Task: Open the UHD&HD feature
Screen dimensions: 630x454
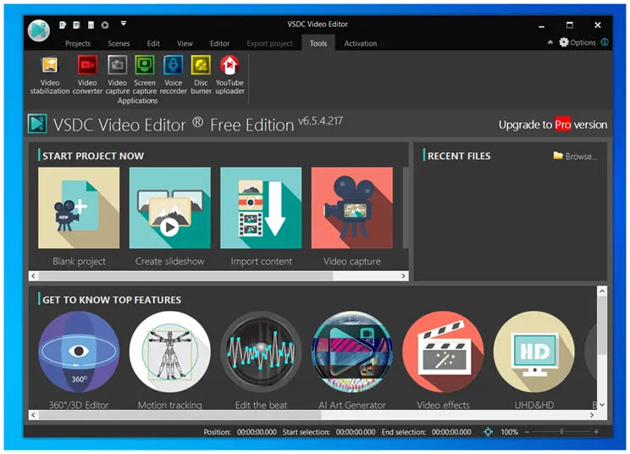Action: [x=534, y=360]
